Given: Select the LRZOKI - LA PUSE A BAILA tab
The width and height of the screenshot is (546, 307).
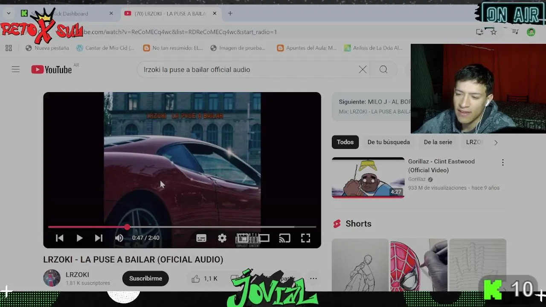Looking at the screenshot, I should [x=170, y=14].
